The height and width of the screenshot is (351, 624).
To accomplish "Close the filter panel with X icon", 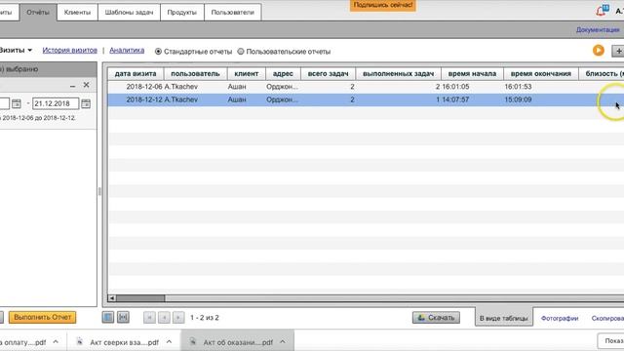I will (86, 85).
